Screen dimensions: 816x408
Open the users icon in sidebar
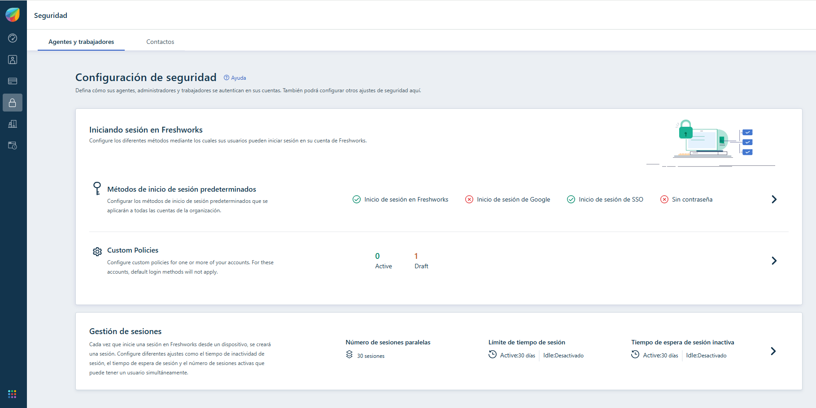[13, 60]
